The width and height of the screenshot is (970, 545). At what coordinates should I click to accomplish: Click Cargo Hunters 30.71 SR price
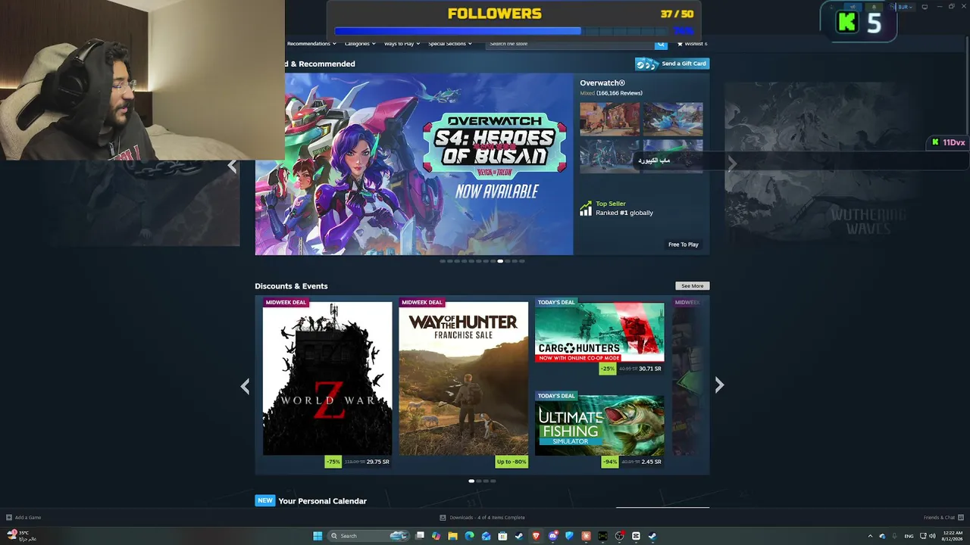(x=649, y=369)
